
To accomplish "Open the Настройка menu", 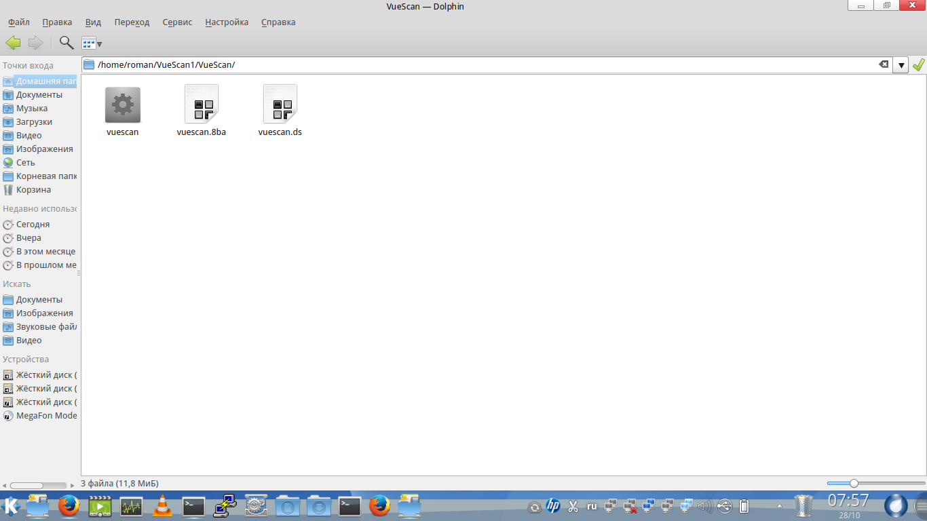I will pos(227,22).
